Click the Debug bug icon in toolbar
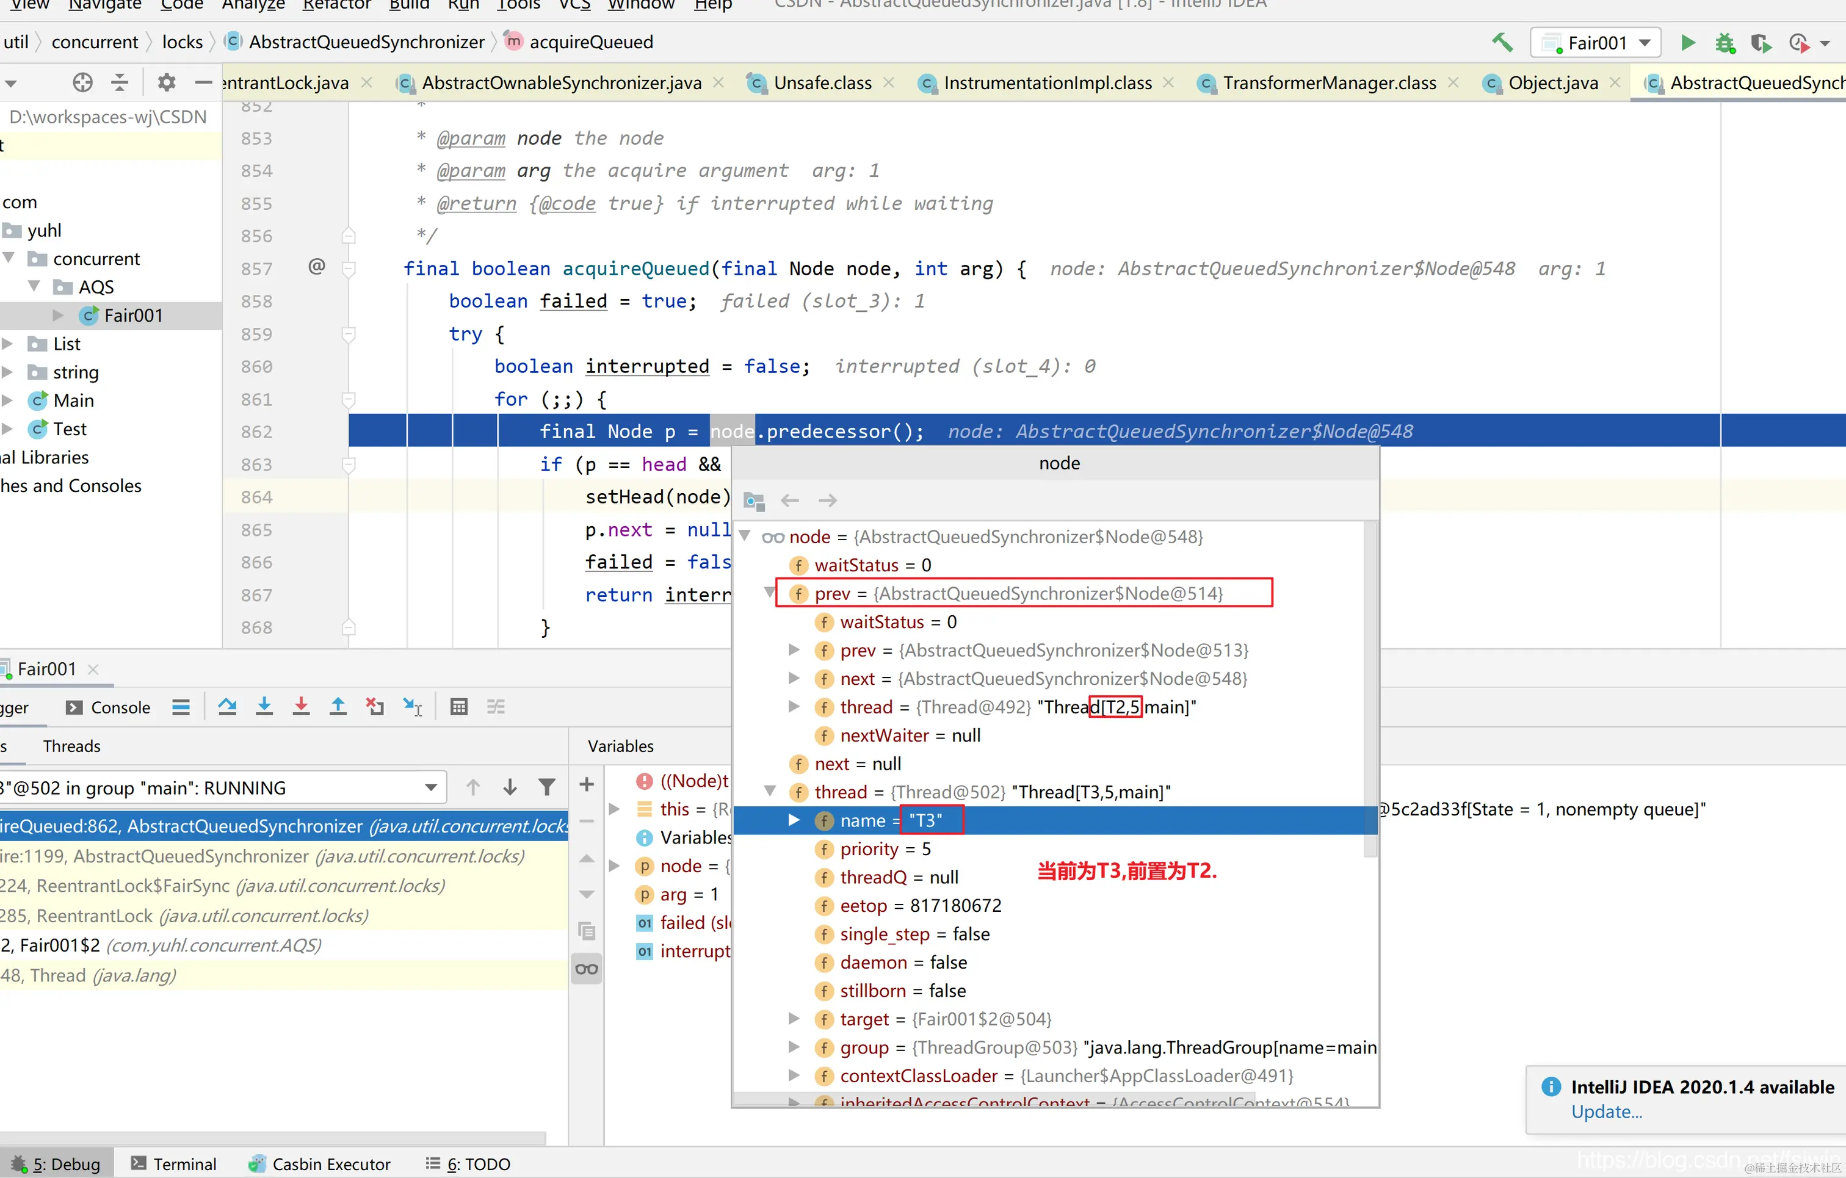This screenshot has width=1846, height=1178. click(x=1725, y=43)
